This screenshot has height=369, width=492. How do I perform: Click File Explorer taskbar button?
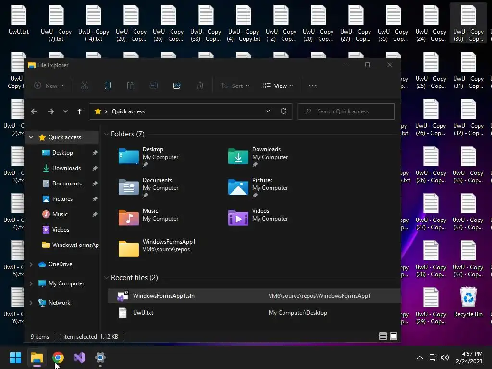(x=37, y=357)
